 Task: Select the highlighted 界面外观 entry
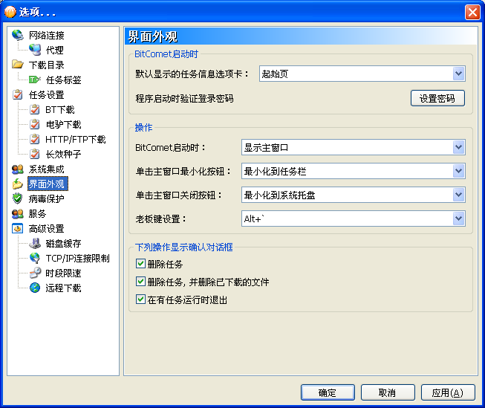[48, 184]
